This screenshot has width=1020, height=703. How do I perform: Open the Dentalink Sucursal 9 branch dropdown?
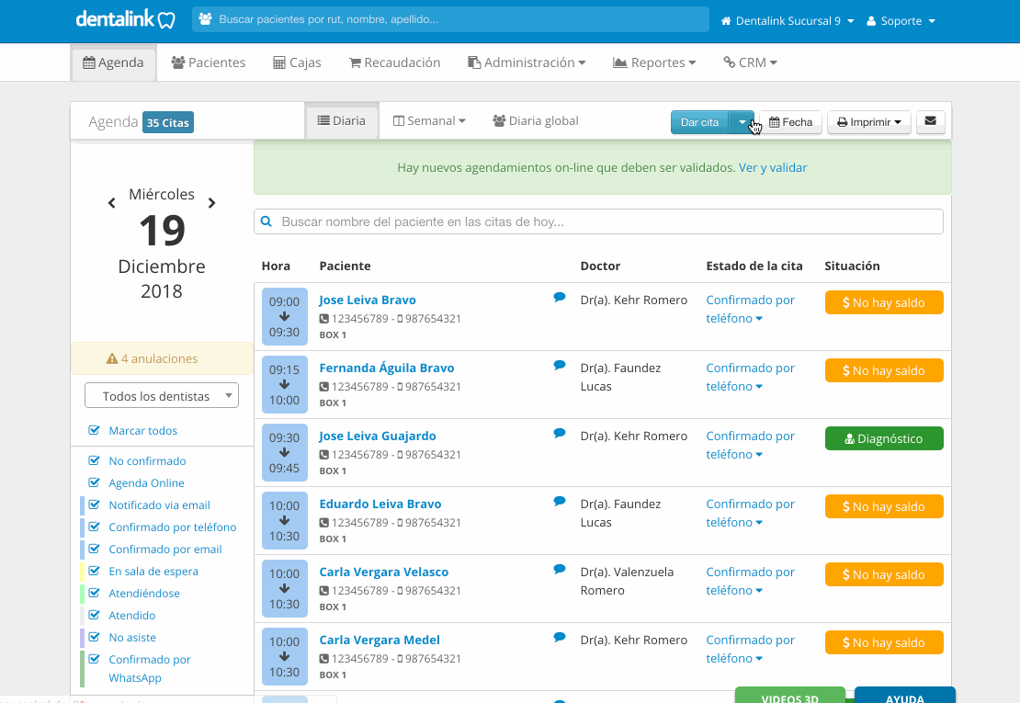click(788, 21)
